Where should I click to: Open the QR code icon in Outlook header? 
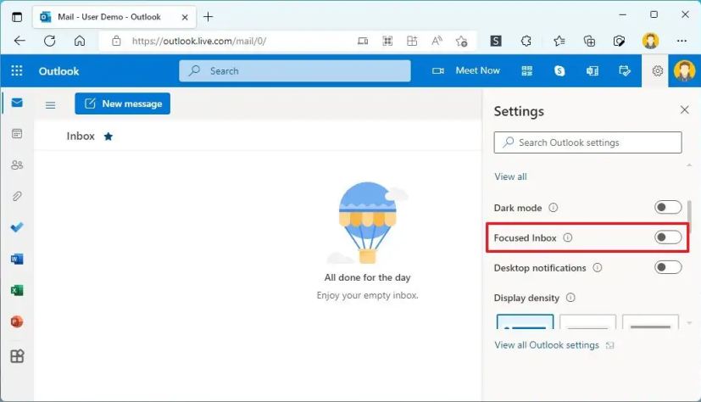coord(527,70)
